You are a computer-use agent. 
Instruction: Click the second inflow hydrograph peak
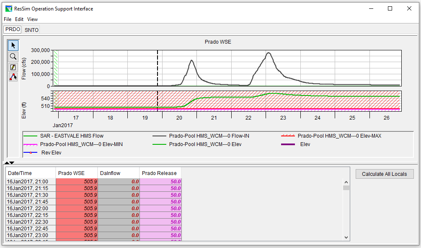coord(269,53)
